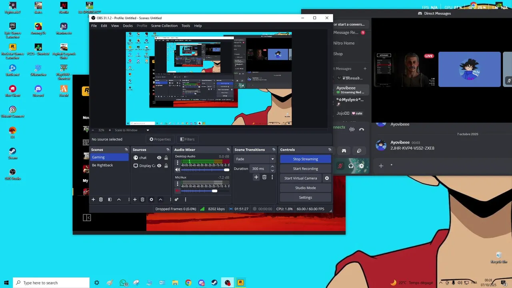Image resolution: width=512 pixels, height=288 pixels.
Task: Open source properties gear in Sources toolbar
Action: [x=151, y=200]
